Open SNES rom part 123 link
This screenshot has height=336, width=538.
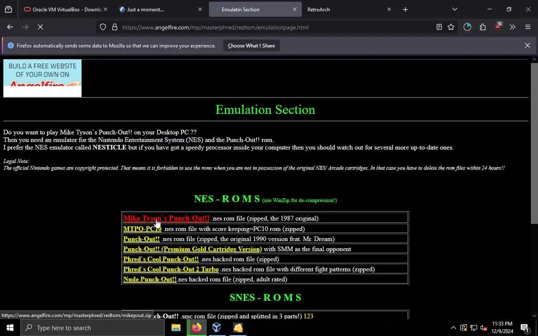(309, 316)
